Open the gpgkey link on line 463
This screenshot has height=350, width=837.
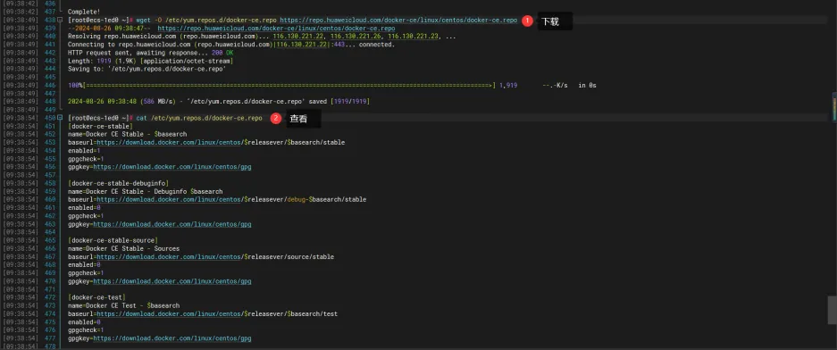(172, 224)
